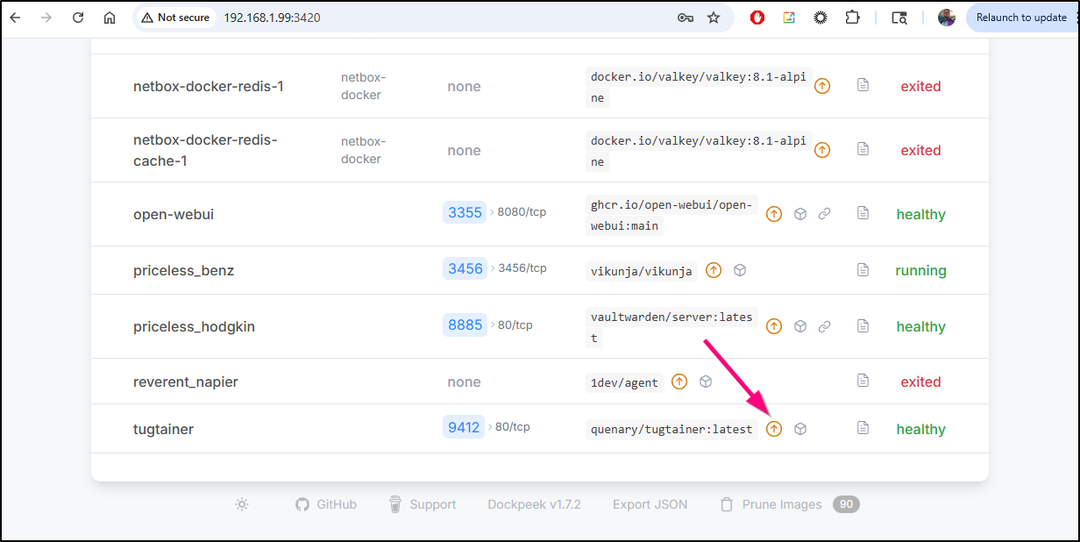The width and height of the screenshot is (1080, 542).
Task: Click the cube icon next to 1dev/agent
Action: (x=706, y=382)
